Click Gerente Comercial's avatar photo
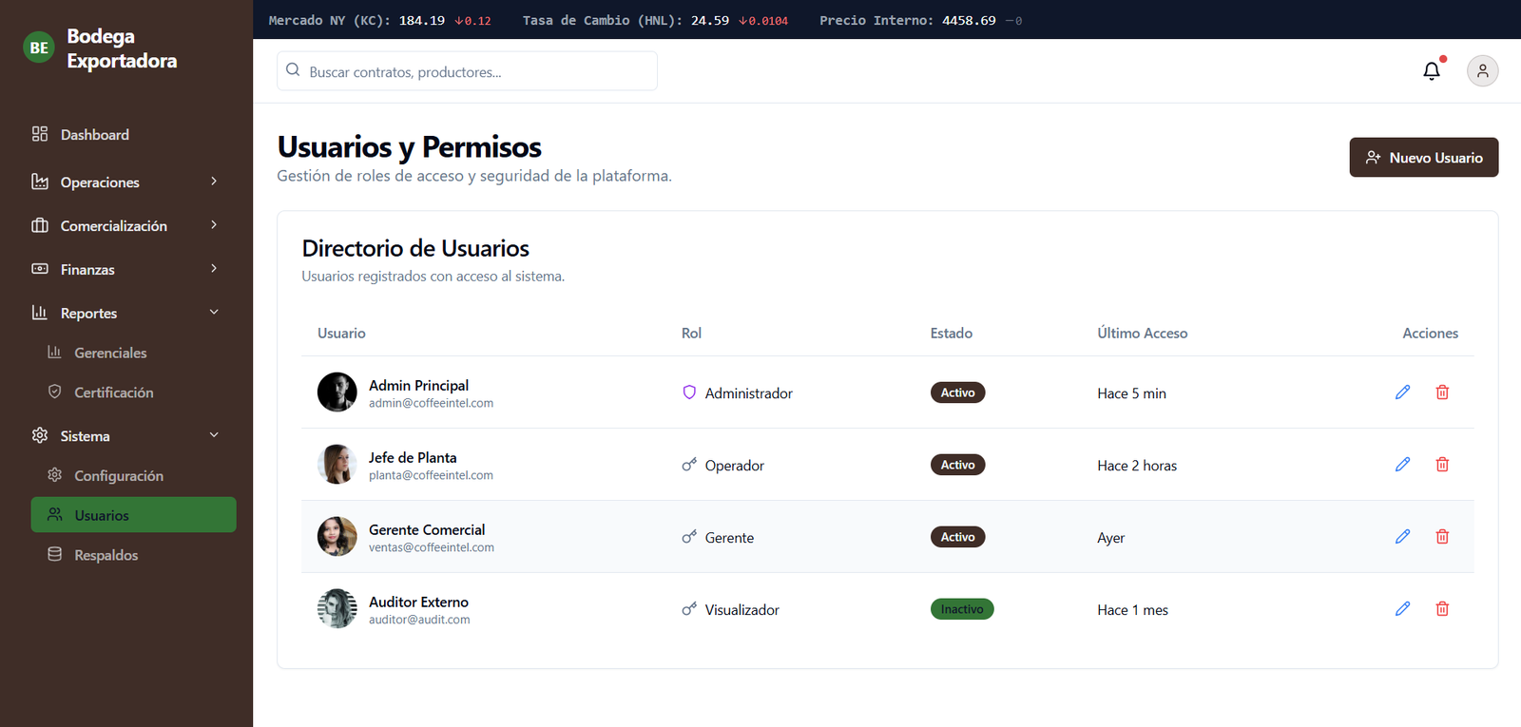Viewport: 1521px width, 727px height. (x=337, y=537)
